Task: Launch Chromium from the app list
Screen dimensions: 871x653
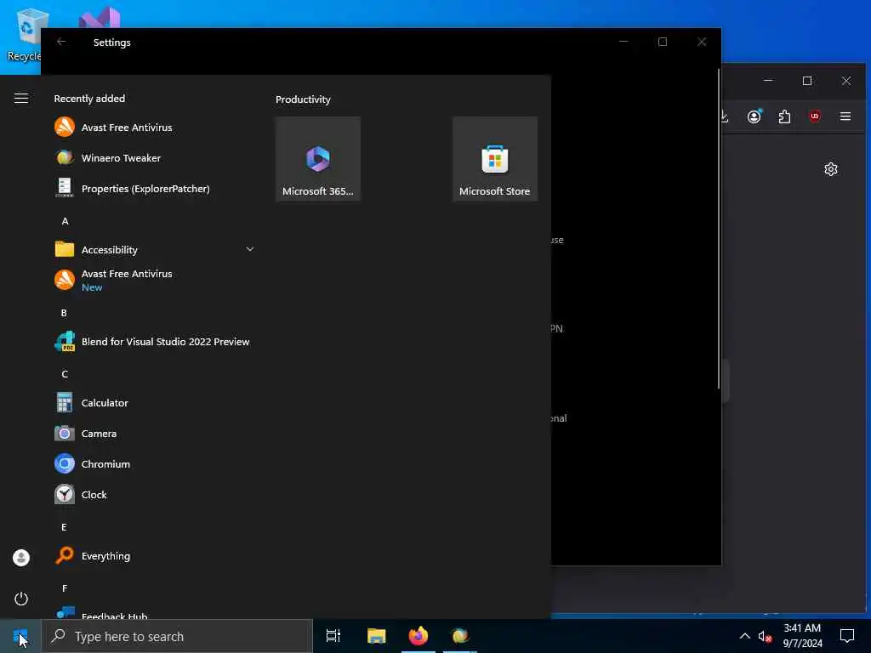Action: (153, 463)
